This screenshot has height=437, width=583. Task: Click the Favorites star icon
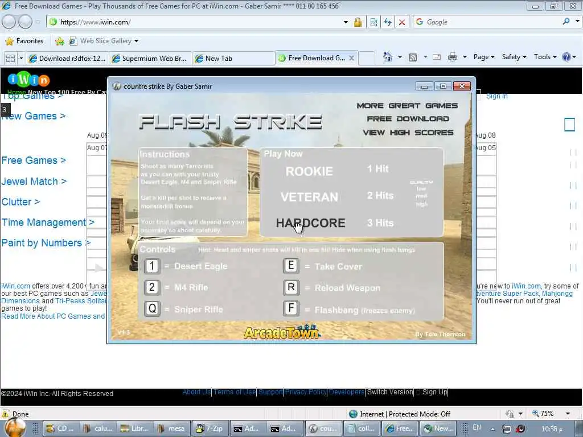coord(9,41)
